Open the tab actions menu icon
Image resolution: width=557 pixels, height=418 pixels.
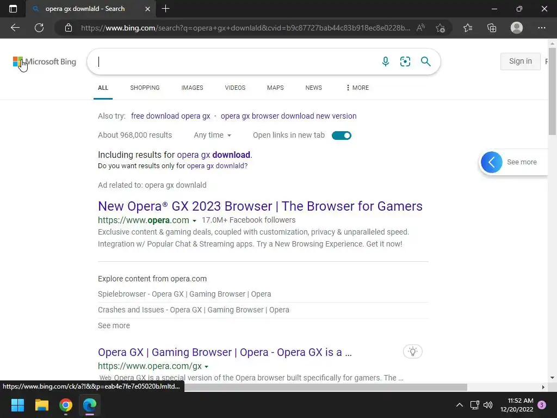(13, 9)
